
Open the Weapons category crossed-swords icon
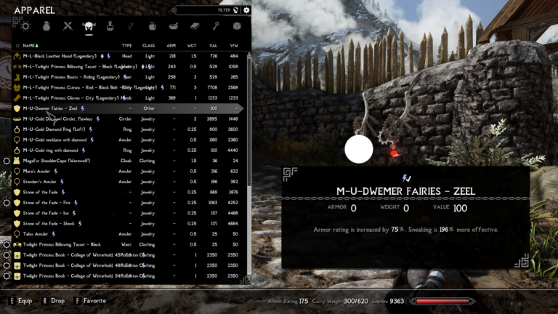click(x=68, y=26)
